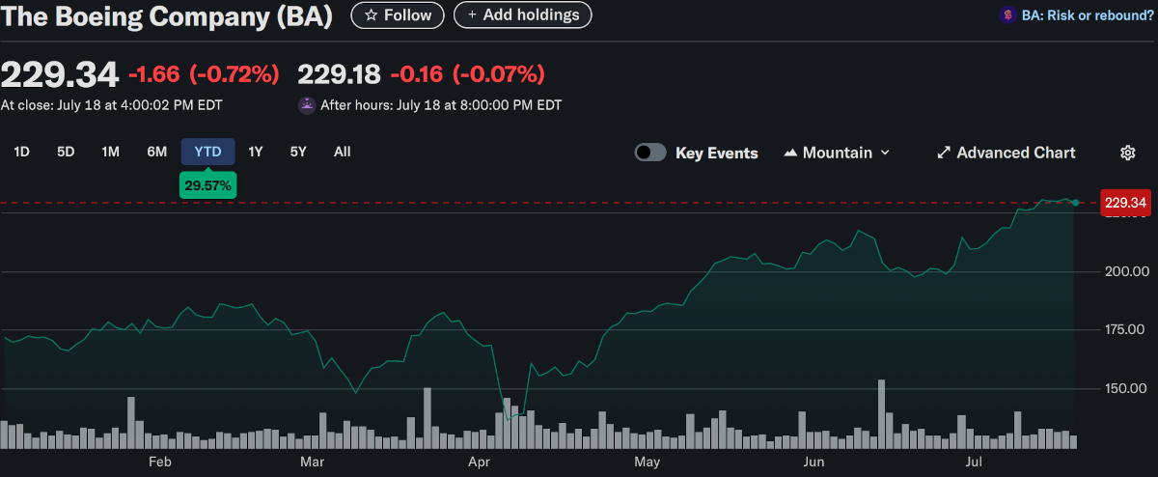
Task: Open BA: Risk or rebound? link
Action: [x=1087, y=15]
